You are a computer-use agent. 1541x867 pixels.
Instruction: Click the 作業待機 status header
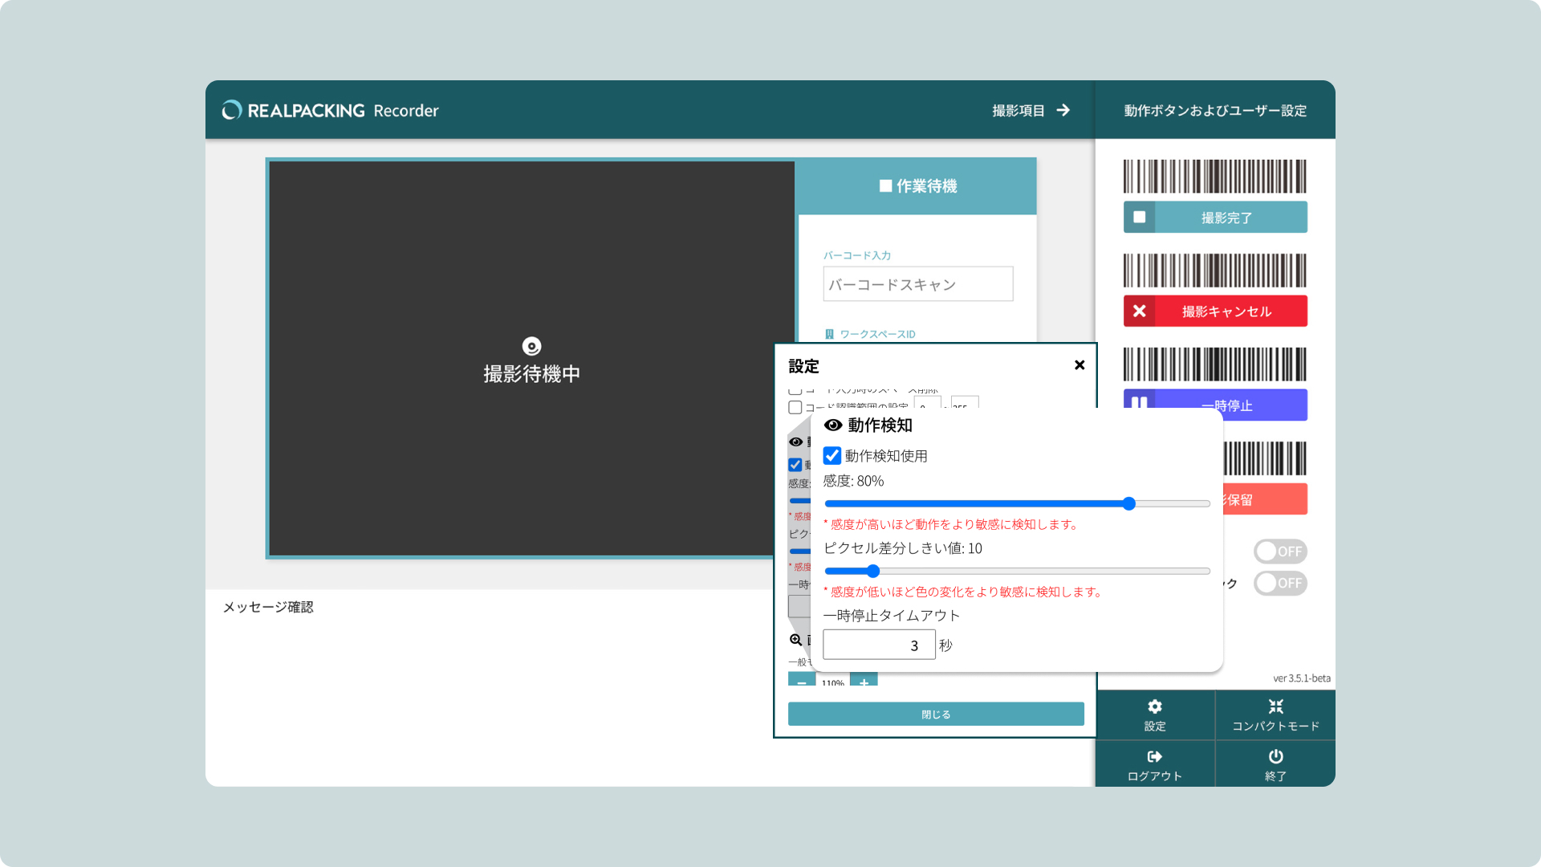pyautogui.click(x=917, y=186)
